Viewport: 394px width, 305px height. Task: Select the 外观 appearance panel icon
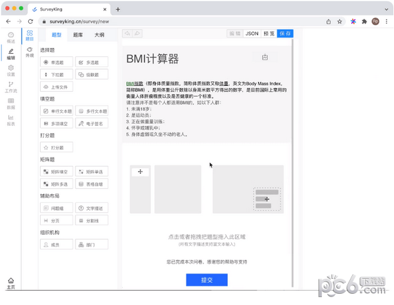coord(30,52)
